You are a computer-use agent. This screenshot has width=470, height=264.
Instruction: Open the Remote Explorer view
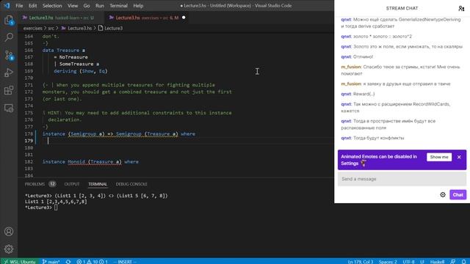9,108
